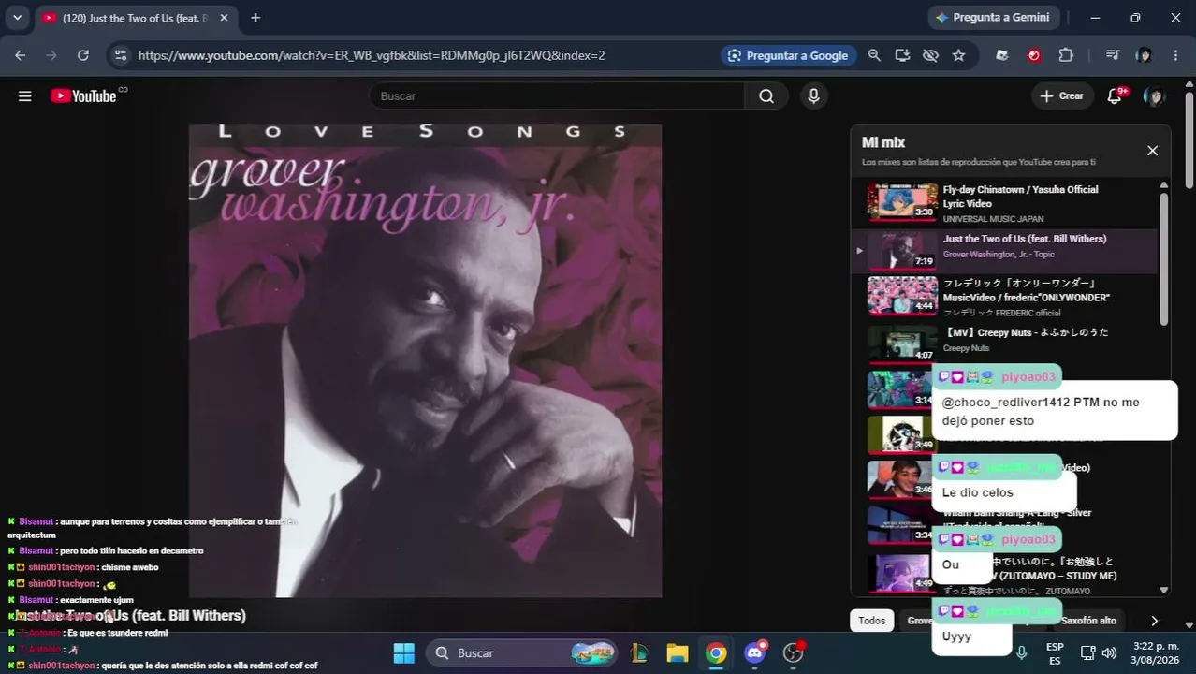Image resolution: width=1196 pixels, height=674 pixels.
Task: Click the YouTube search magnifier button
Action: (766, 96)
